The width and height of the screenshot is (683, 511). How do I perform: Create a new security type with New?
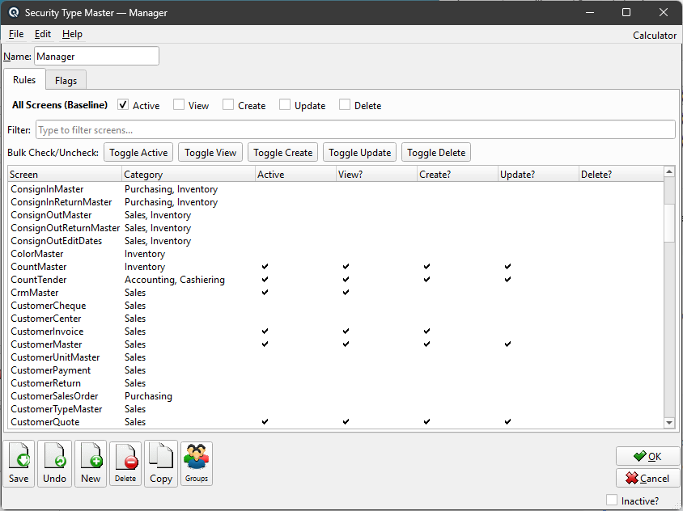[91, 463]
